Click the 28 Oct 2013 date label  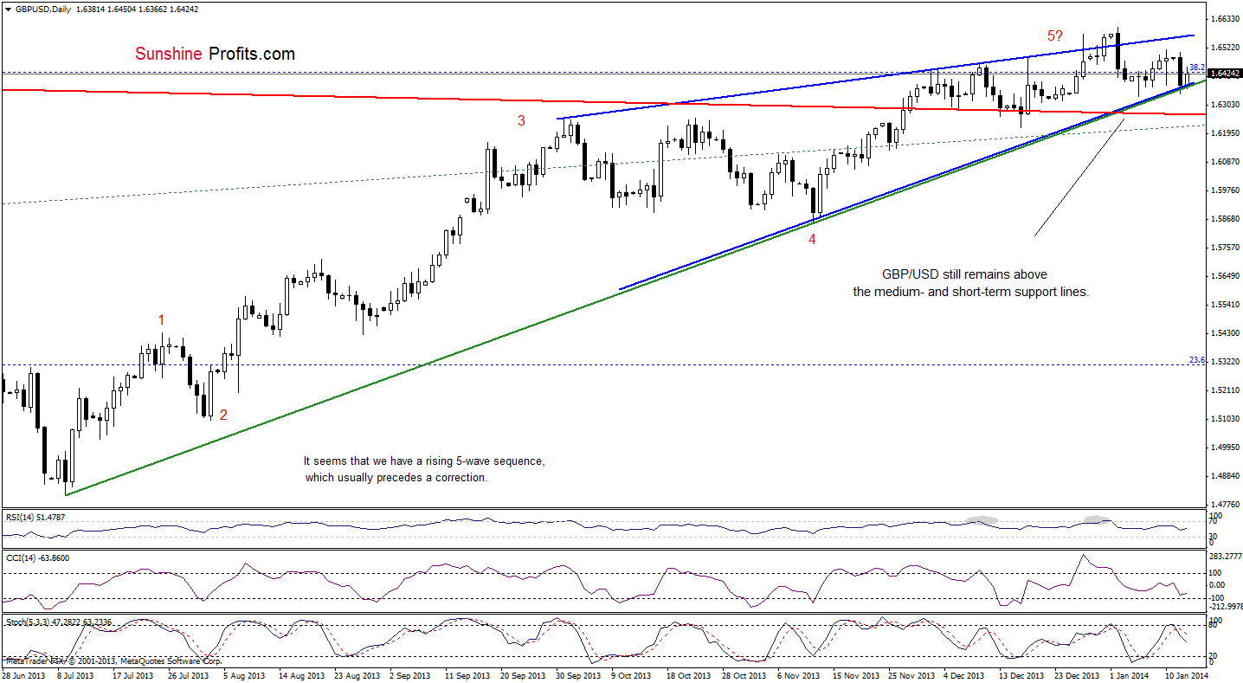pyautogui.click(x=744, y=674)
